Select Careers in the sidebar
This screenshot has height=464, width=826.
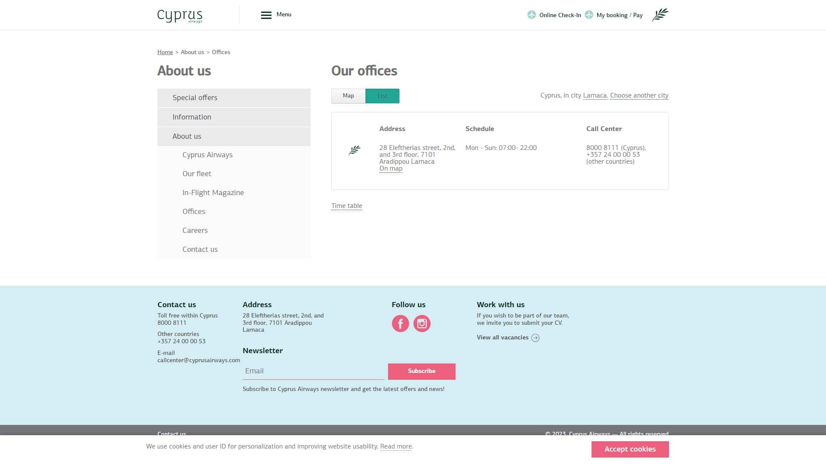(195, 230)
